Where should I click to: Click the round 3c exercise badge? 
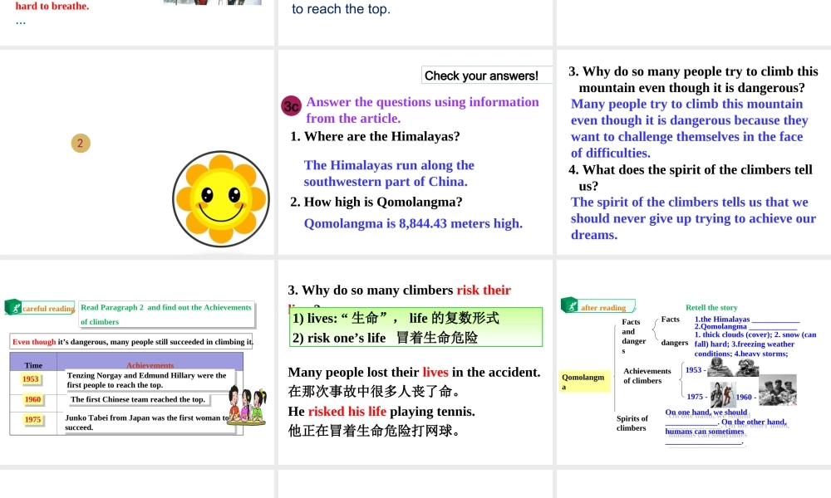pos(291,106)
